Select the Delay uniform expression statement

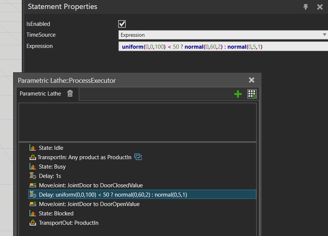click(x=113, y=195)
